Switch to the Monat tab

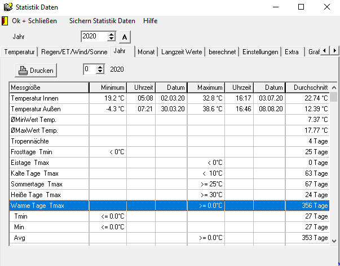146,52
